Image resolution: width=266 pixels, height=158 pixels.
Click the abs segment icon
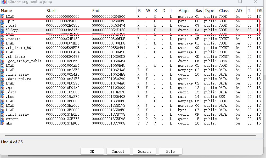pyautogui.click(x=2, y=123)
